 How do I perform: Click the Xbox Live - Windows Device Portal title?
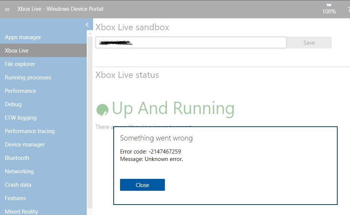[x=60, y=9]
